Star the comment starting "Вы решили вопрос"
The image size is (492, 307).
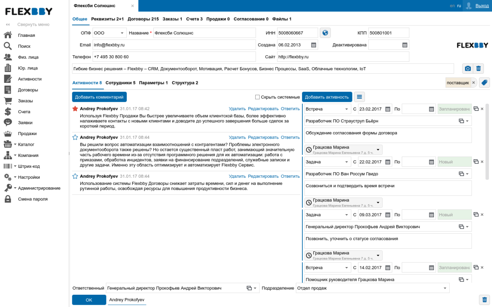[x=75, y=137]
